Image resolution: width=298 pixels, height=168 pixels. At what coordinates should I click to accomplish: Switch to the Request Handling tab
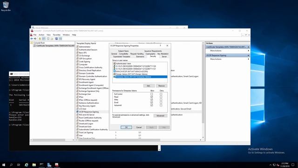(137, 54)
